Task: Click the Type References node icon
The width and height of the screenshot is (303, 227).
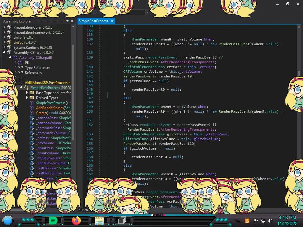Action: [20, 67]
